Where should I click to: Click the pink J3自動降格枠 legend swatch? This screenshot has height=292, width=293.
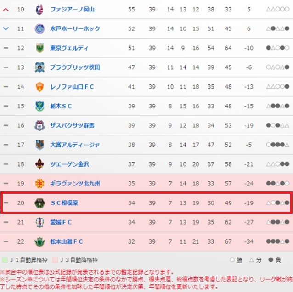coord(55,260)
